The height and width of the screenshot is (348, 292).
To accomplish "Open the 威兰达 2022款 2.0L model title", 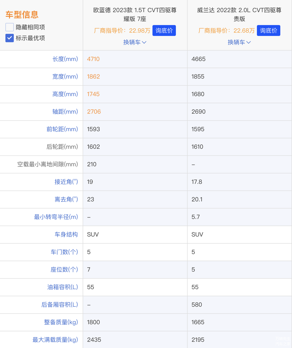I will click(x=239, y=14).
